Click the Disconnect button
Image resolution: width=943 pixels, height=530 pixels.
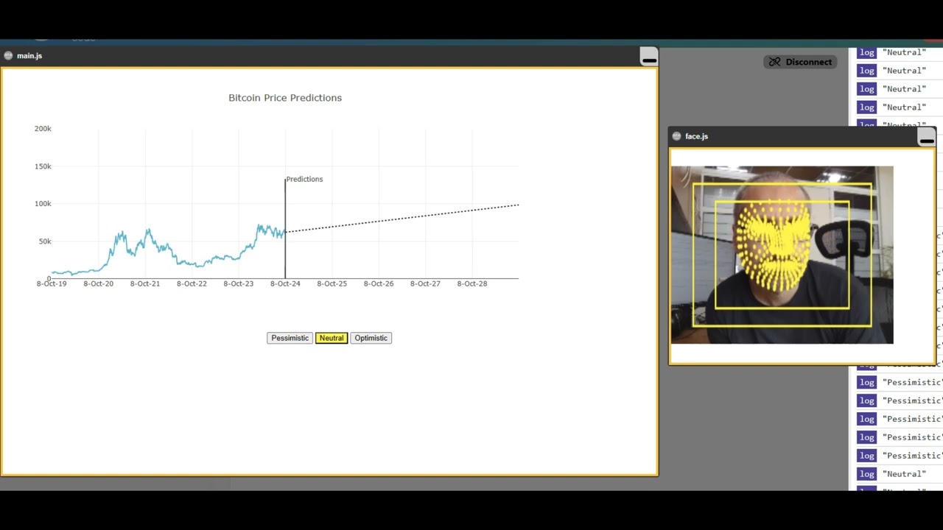point(800,62)
